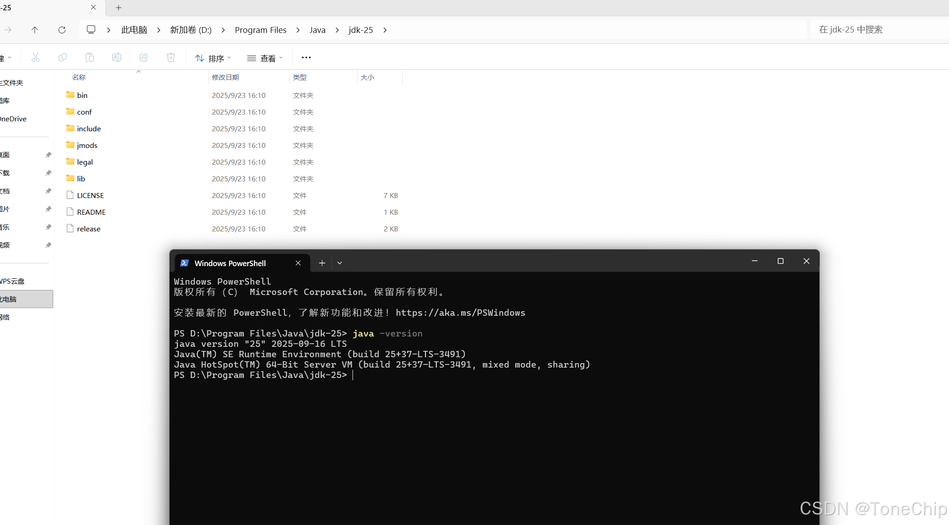Select the legal folder

(x=85, y=162)
